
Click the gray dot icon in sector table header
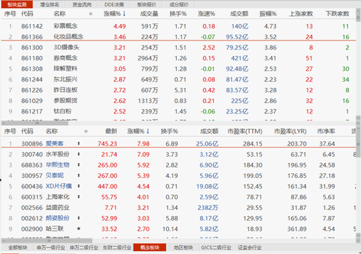point(91,14)
